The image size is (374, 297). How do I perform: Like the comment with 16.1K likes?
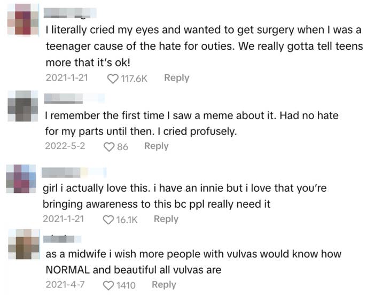coord(108,220)
